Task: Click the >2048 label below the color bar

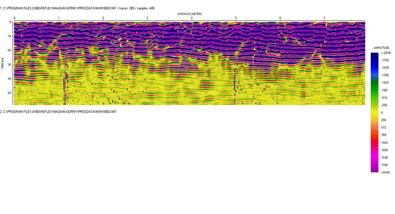Action: 385,172
